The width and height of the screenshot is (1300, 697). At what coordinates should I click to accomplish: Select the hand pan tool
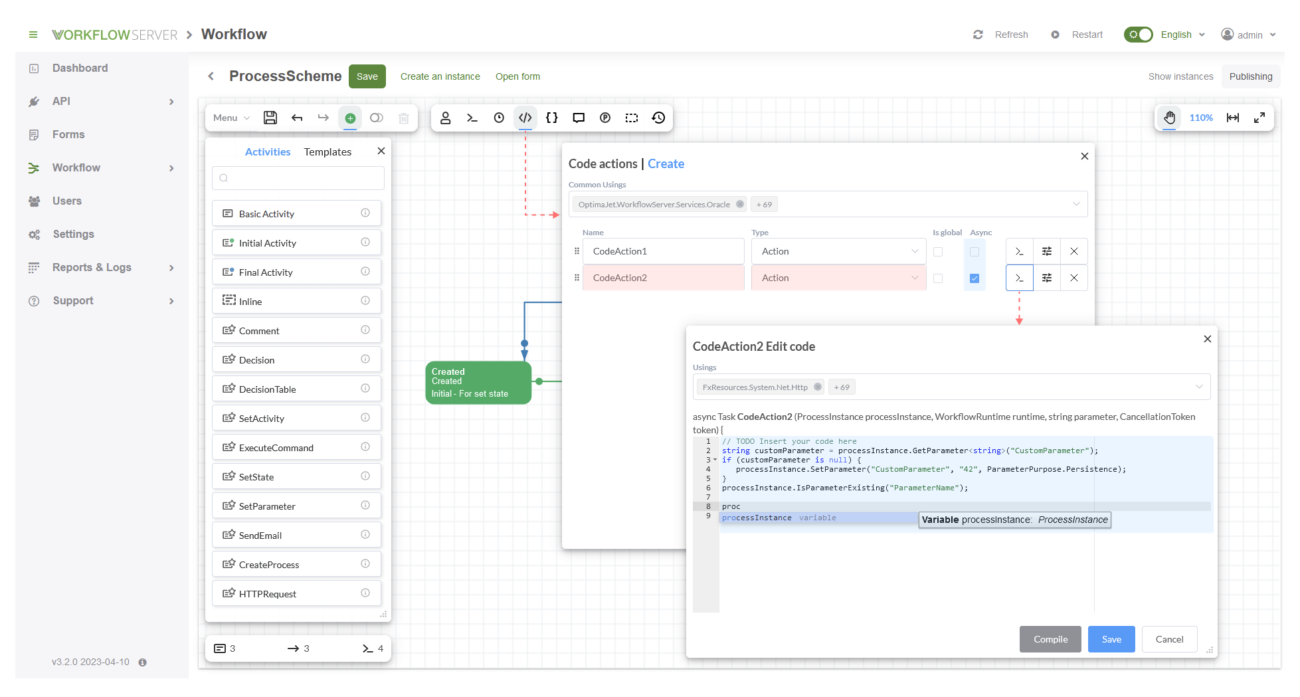click(1170, 118)
